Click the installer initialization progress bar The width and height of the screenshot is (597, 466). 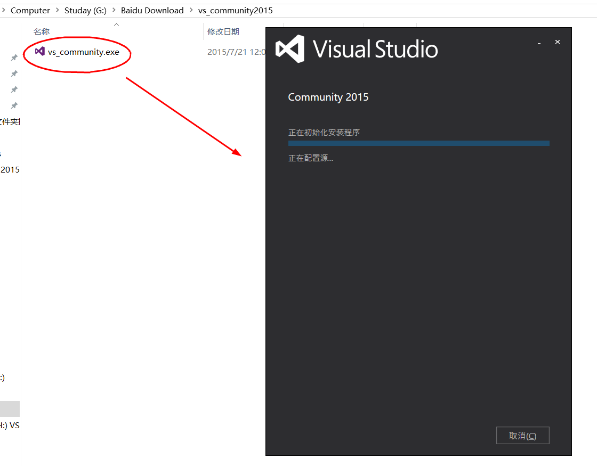(418, 143)
